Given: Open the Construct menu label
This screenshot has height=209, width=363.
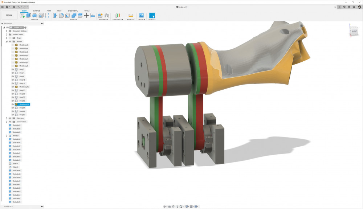Looking at the screenshot, I should coord(117,20).
